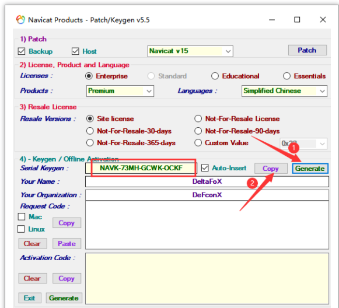
Task: Click the Exit button
Action: pyautogui.click(x=30, y=298)
